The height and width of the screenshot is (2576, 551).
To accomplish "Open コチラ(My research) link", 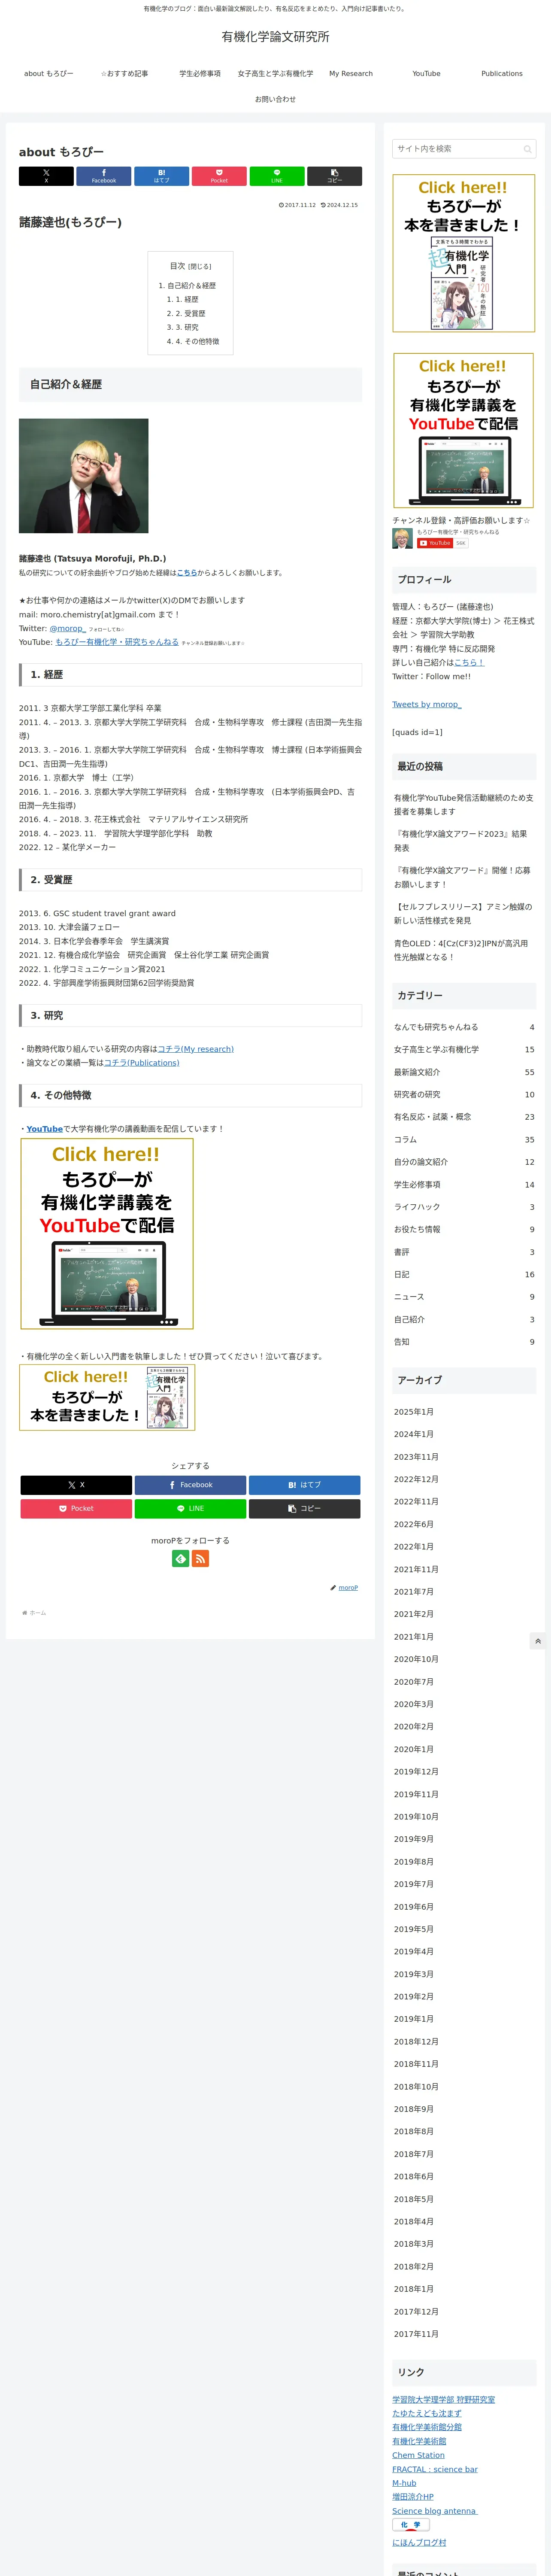I will (x=196, y=1049).
